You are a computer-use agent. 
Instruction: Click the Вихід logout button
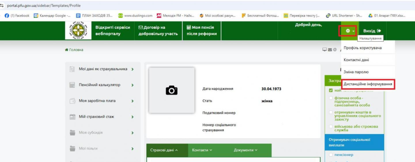pos(372,31)
